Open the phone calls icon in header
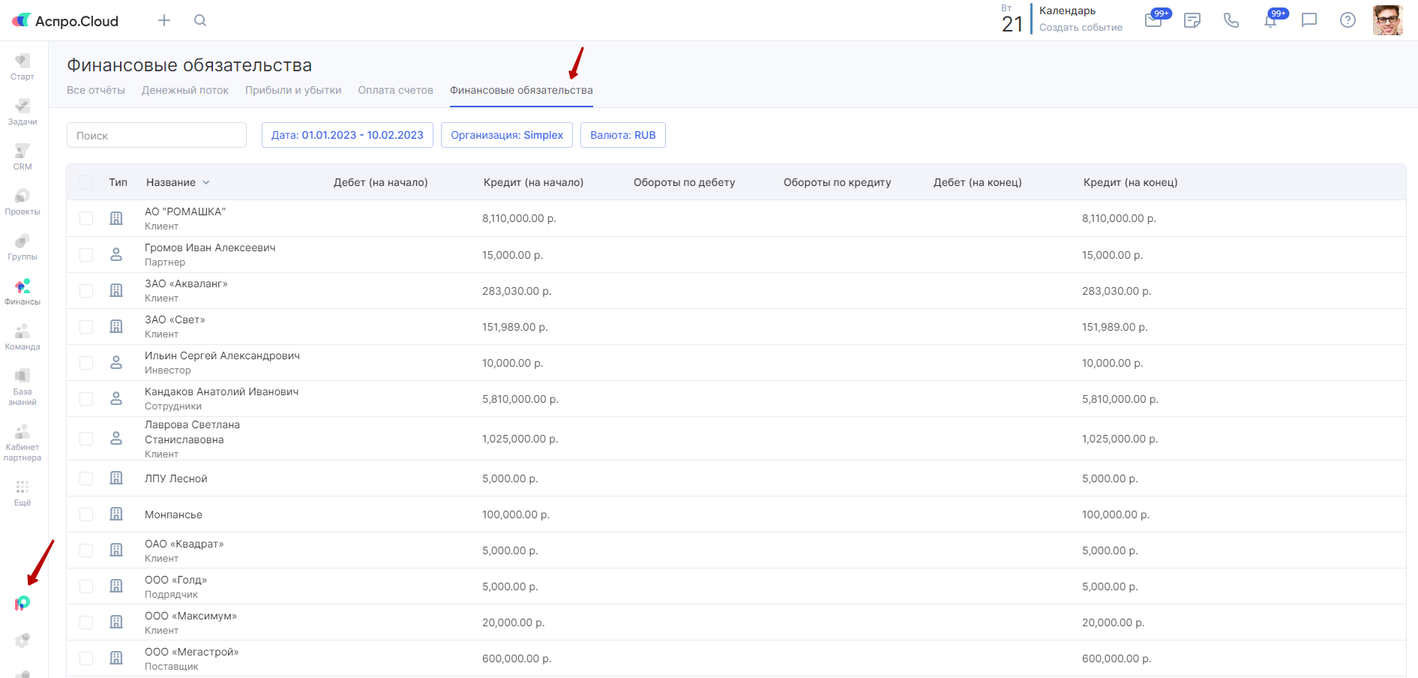Screen dimensions: 1418x678 [x=1231, y=20]
